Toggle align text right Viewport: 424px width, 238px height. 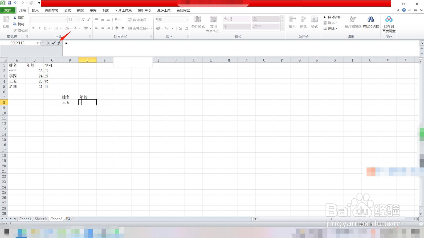click(x=109, y=28)
